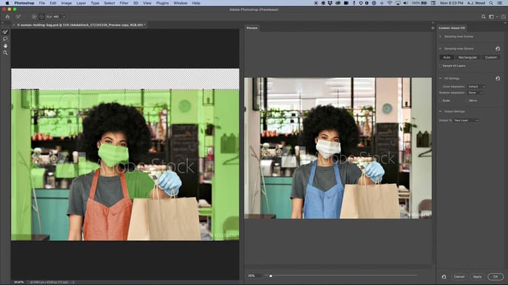Click the brush Size value field
Image resolution: width=508 pixels, height=285 pixels.
tap(56, 16)
